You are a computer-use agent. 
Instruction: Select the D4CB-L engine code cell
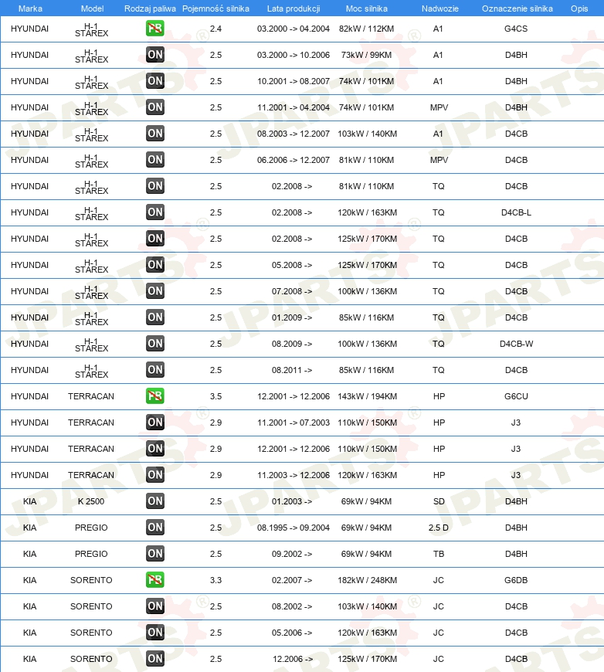(x=516, y=212)
